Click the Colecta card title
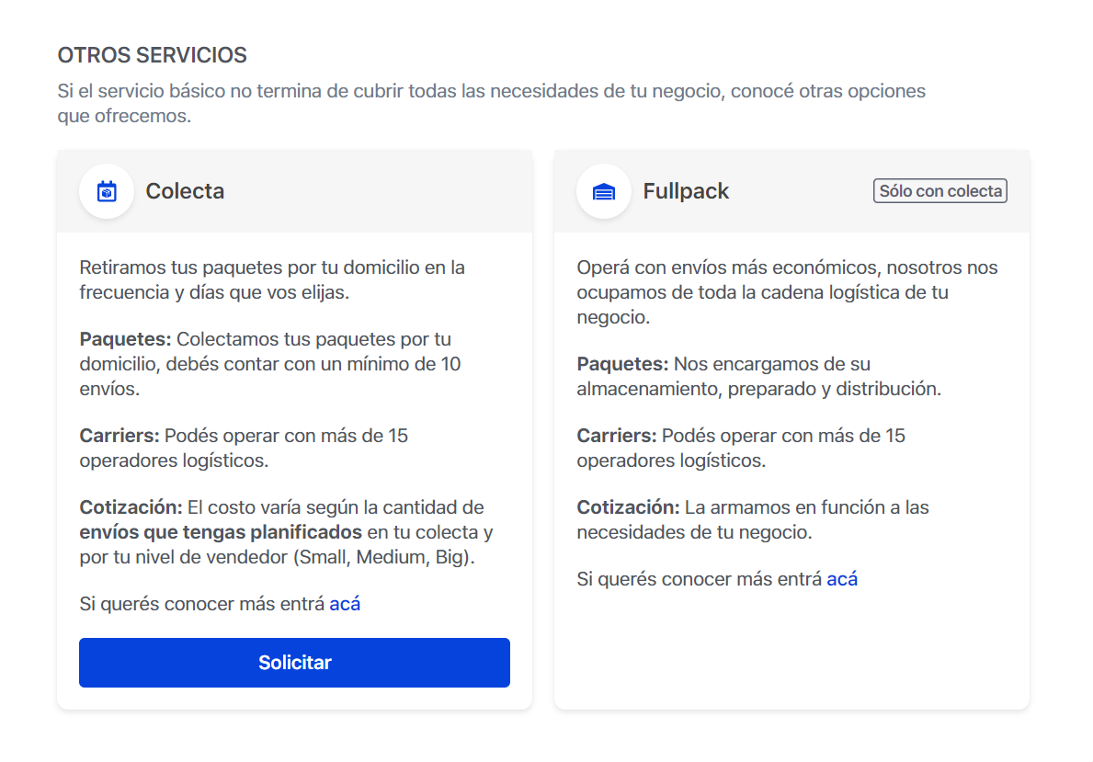Viewport: 1093px width, 762px height. [185, 191]
